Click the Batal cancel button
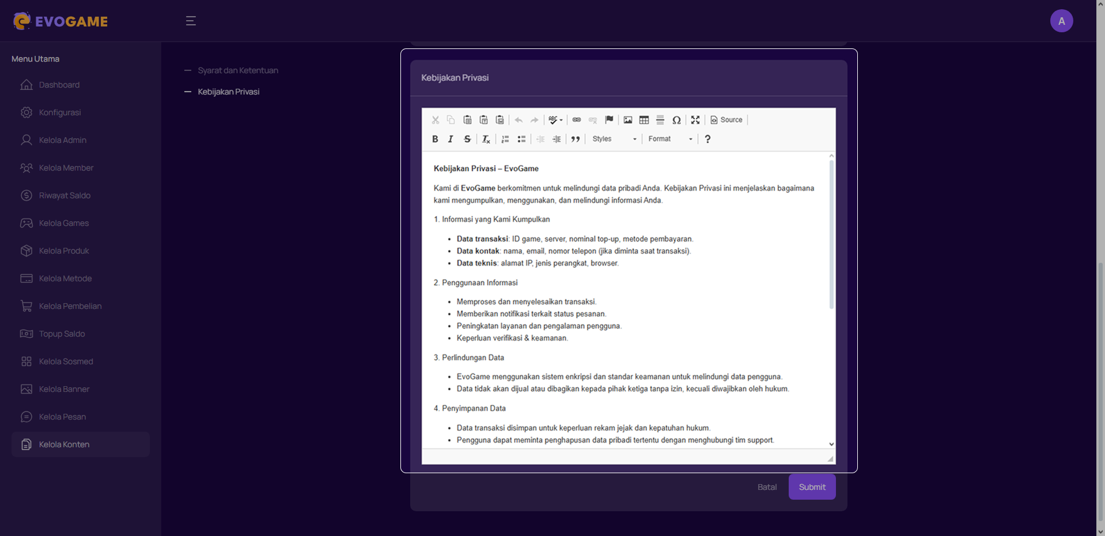Image resolution: width=1105 pixels, height=536 pixels. click(x=767, y=487)
